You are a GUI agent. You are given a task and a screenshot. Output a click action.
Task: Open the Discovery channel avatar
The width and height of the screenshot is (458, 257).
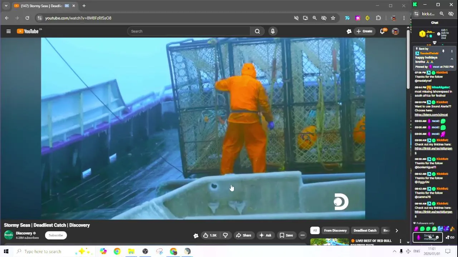9,235
